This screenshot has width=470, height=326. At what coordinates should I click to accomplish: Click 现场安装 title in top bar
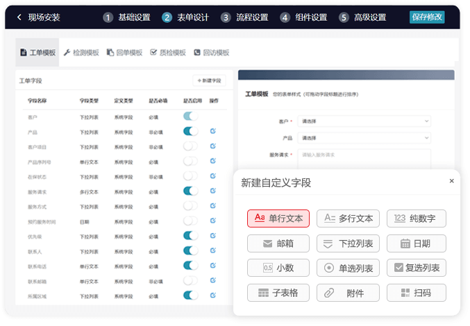tap(44, 17)
